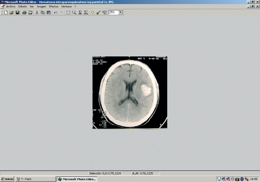This screenshot has width=260, height=182.
Task: Undo the last action
Action: [x=55, y=12]
